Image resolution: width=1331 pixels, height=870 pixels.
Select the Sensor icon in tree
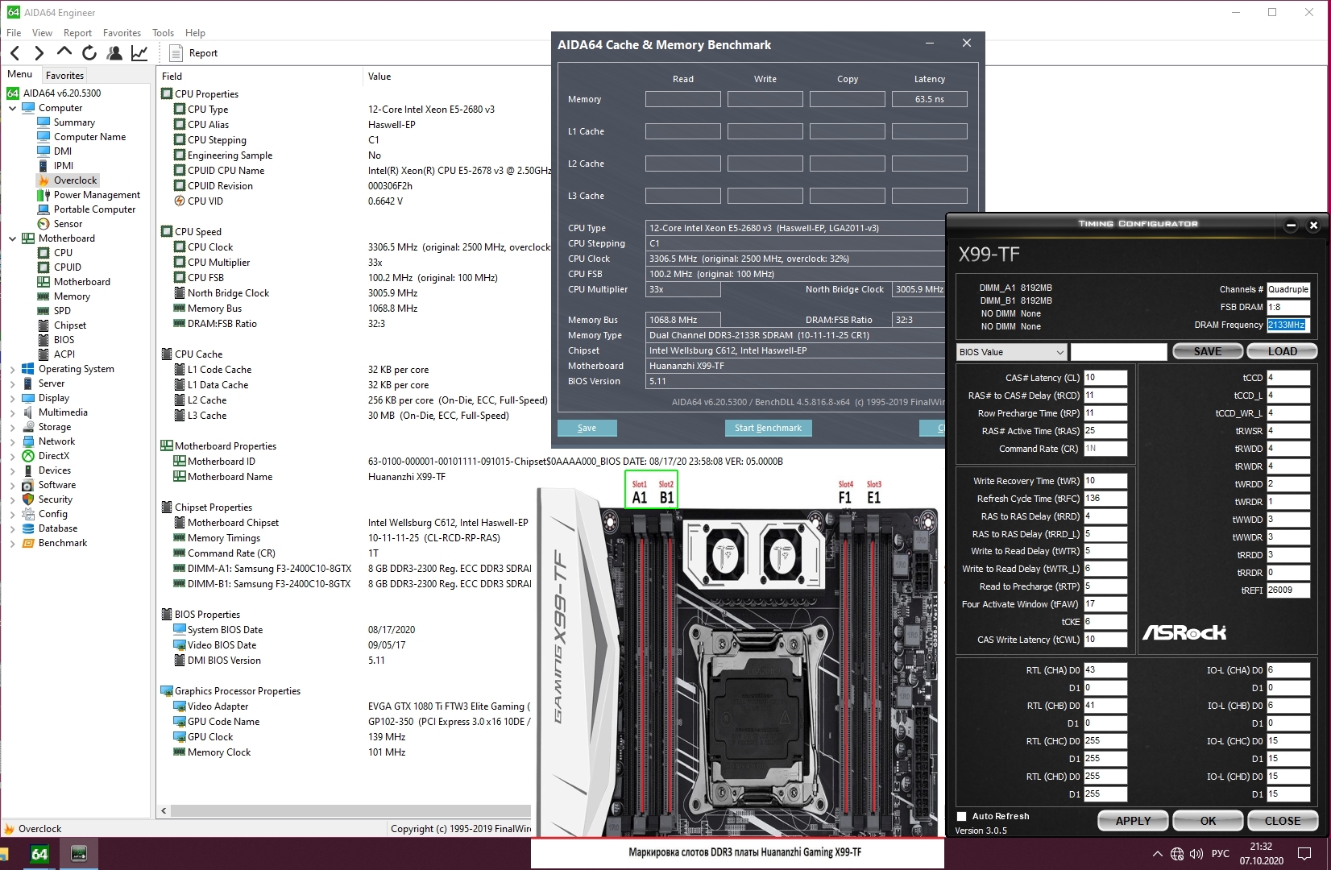coord(44,224)
